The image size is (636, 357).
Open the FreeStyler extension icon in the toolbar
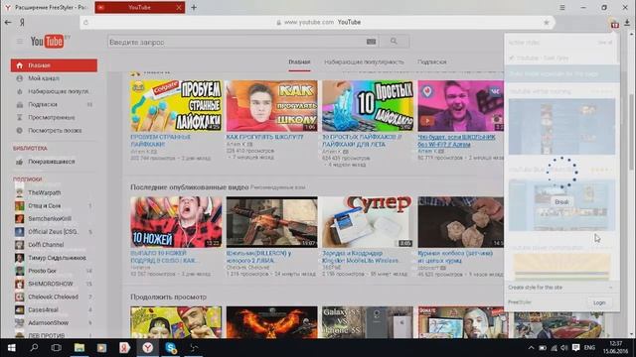coord(615,24)
